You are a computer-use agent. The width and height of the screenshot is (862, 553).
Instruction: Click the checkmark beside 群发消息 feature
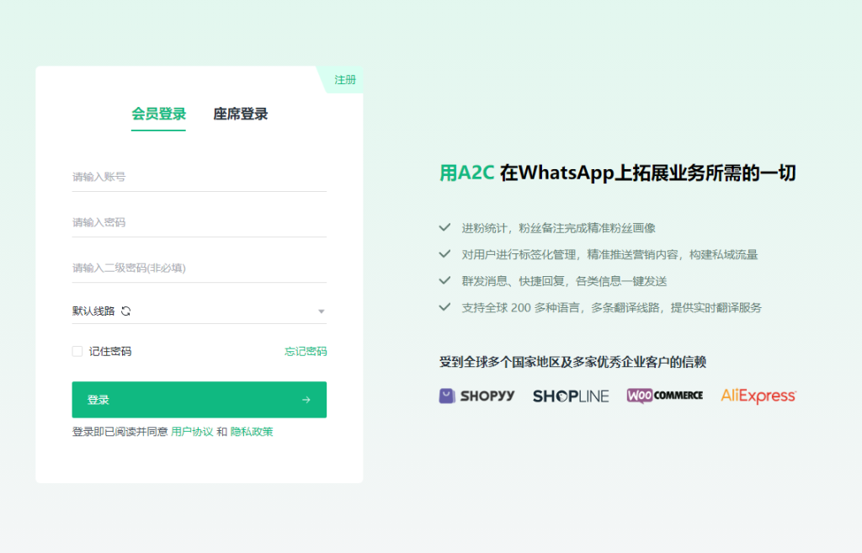(x=444, y=280)
